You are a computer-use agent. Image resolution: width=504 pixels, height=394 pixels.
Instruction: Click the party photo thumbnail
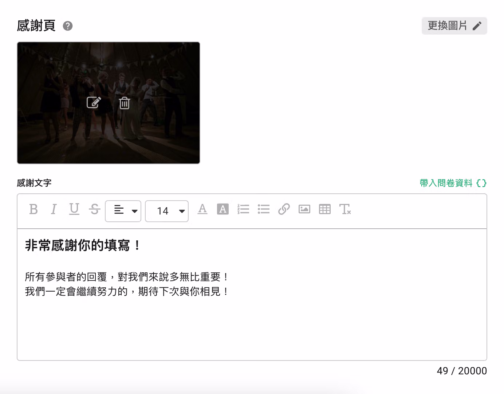[109, 103]
